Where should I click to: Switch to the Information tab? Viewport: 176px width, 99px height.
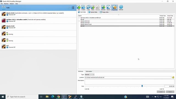89,71
